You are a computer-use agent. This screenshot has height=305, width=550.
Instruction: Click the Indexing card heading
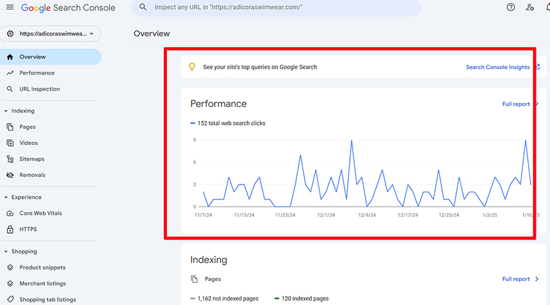coord(209,260)
